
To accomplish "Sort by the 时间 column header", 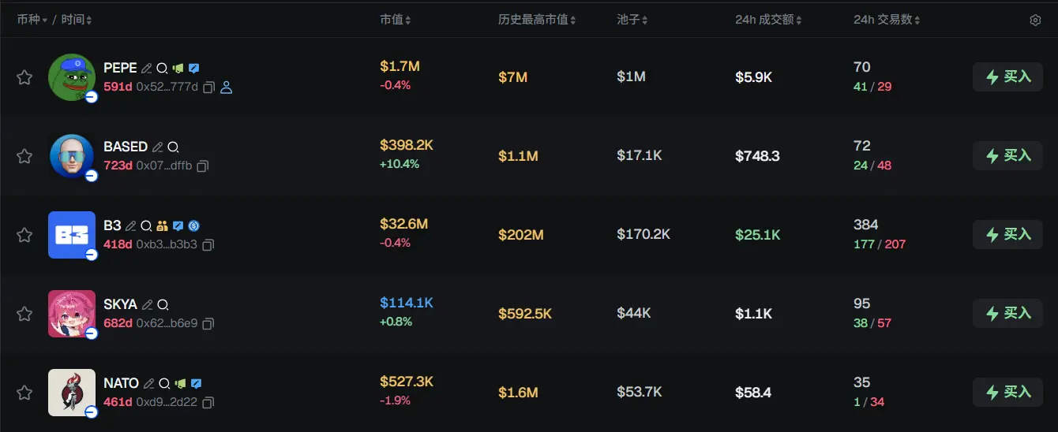I will (77, 20).
